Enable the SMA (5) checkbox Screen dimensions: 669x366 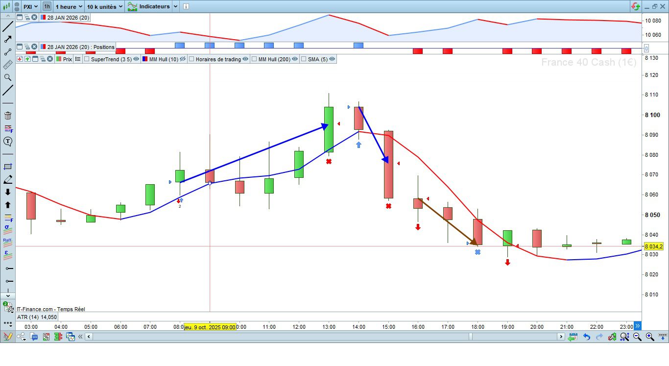(x=304, y=59)
